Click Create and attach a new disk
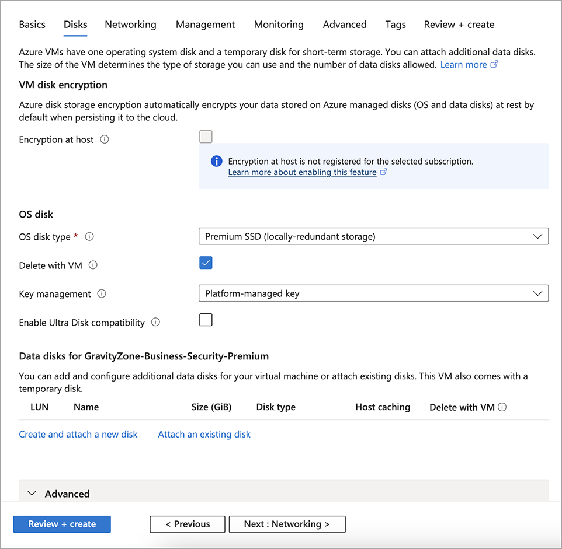Viewport: 562px width, 549px height. click(x=78, y=434)
